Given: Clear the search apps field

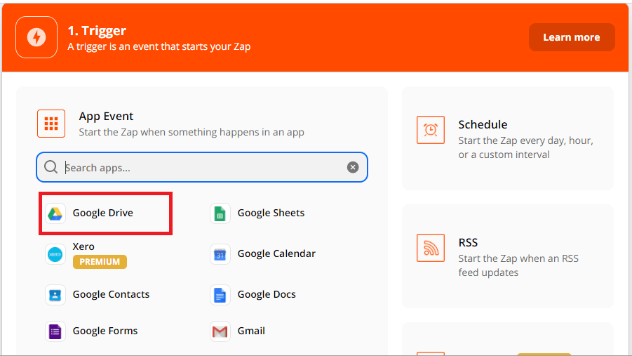Looking at the screenshot, I should point(353,167).
